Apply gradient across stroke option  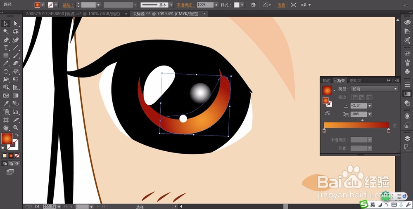(370, 97)
